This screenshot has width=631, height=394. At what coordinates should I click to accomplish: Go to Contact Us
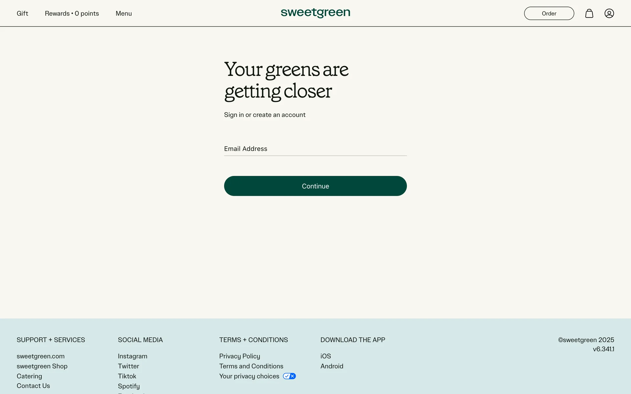click(33, 386)
